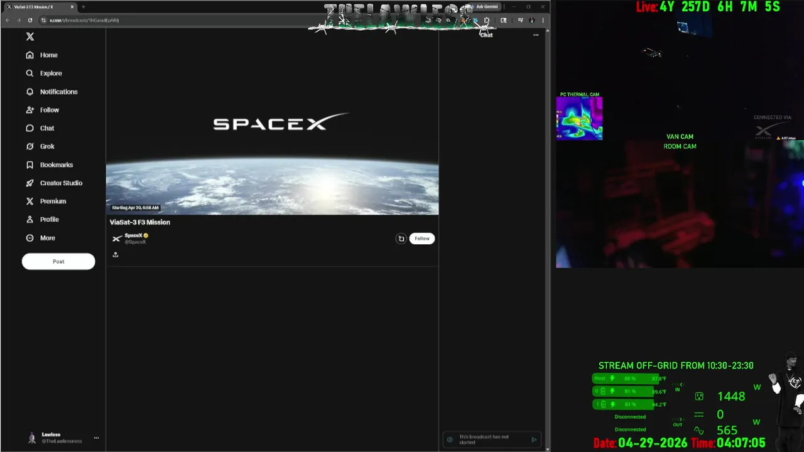Click the emoji icon in chat input

[x=450, y=439]
